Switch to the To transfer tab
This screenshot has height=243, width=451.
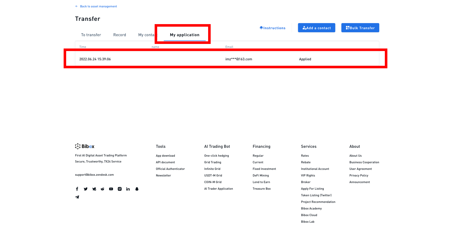91,35
